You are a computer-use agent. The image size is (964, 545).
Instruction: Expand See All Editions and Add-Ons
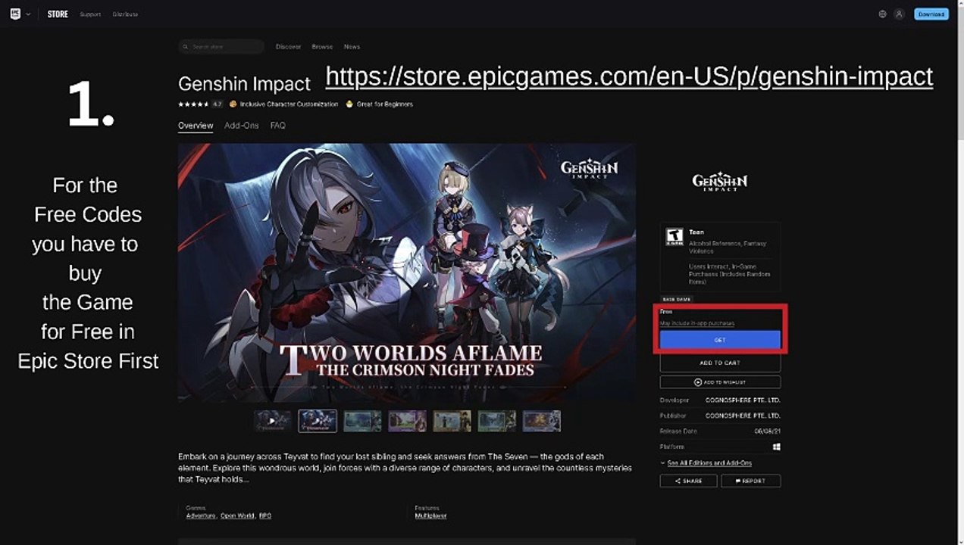pos(706,462)
